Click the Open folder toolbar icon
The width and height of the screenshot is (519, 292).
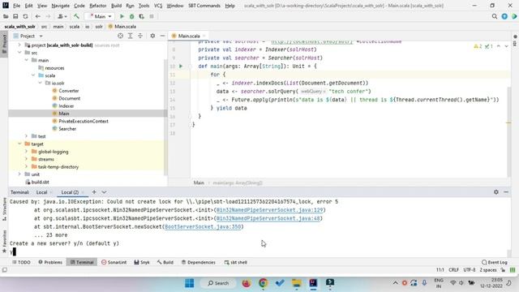6,16
